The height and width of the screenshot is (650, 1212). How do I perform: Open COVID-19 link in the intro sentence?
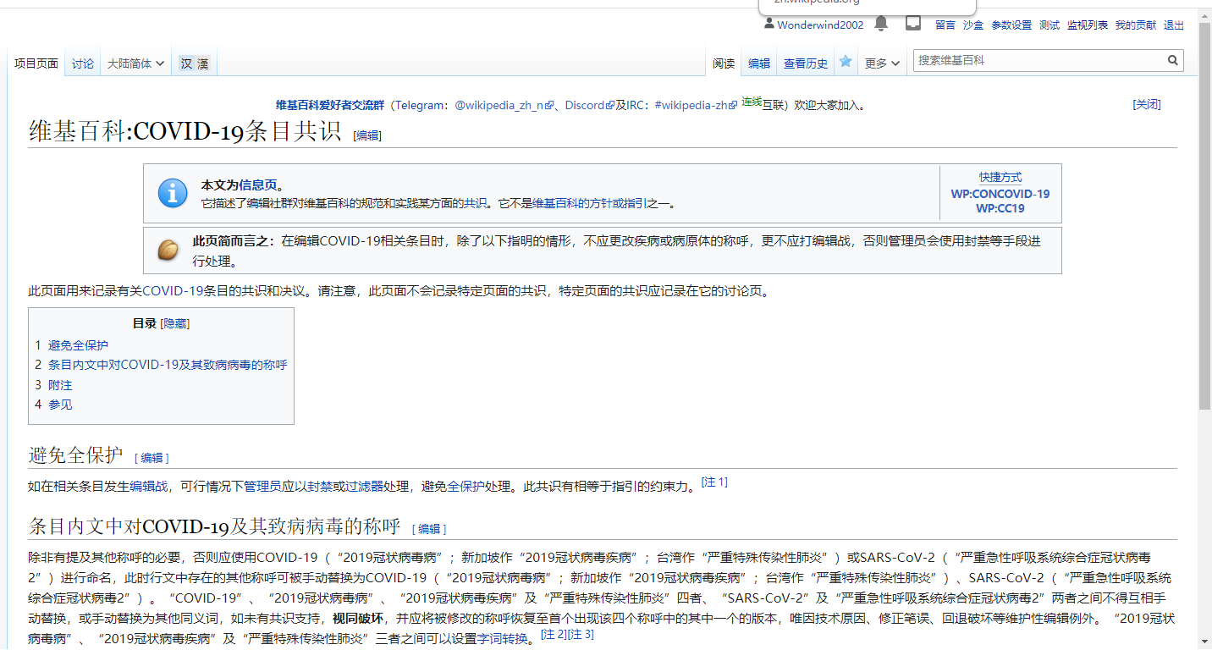click(x=173, y=291)
